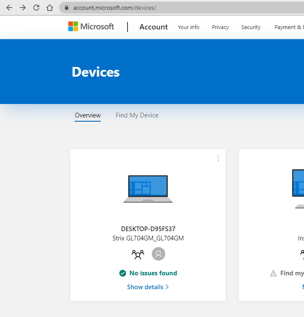This screenshot has height=317, width=304.
Task: Click the warning triangle icon on second device card
Action: tap(273, 273)
